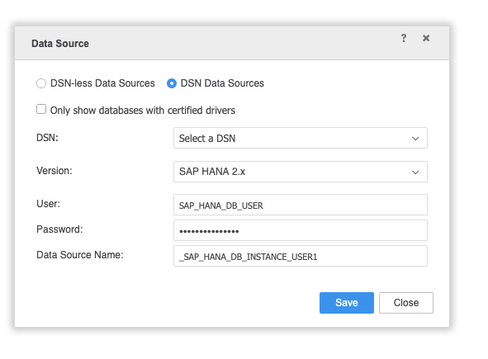The height and width of the screenshot is (359, 488).
Task: Open the Select a DSN dropdown
Action: (x=301, y=138)
